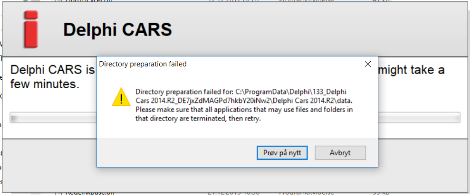The height and width of the screenshot is (195, 471).
Task: Click the 'Prøv på nytt' retry button
Action: (282, 153)
